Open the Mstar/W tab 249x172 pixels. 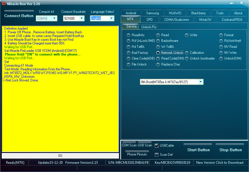(x=205, y=20)
